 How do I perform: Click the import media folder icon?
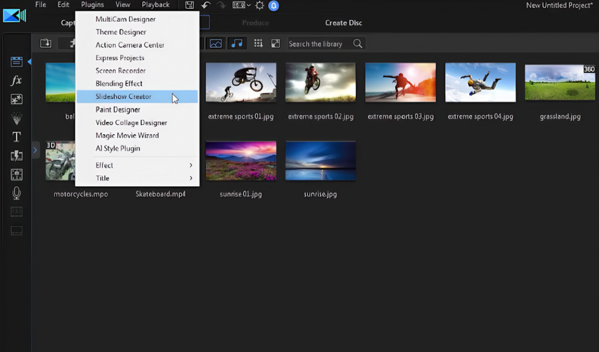[46, 44]
